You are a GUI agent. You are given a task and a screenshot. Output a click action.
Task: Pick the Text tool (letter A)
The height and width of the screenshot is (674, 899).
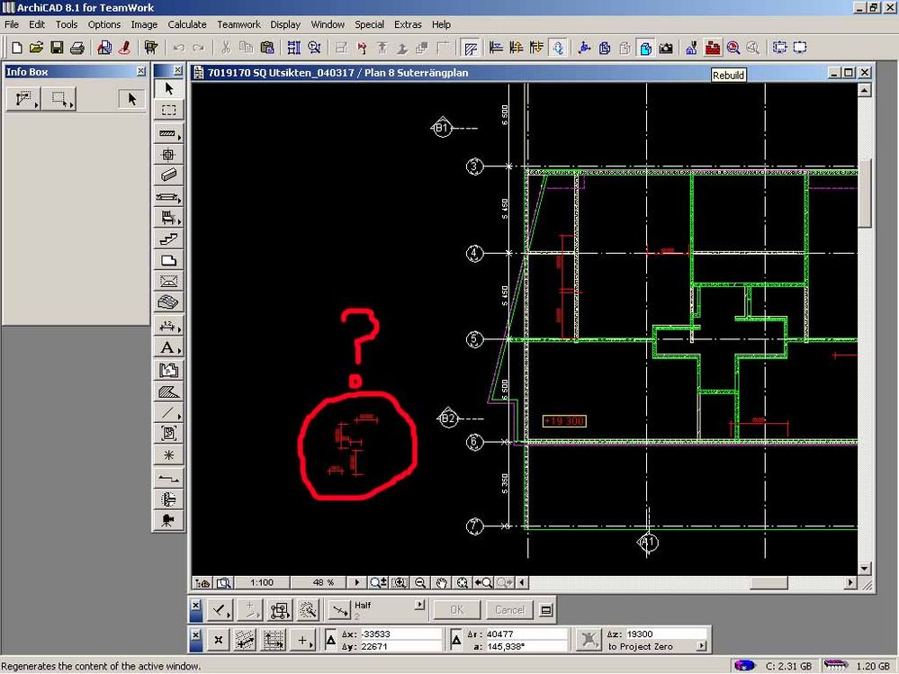click(168, 348)
